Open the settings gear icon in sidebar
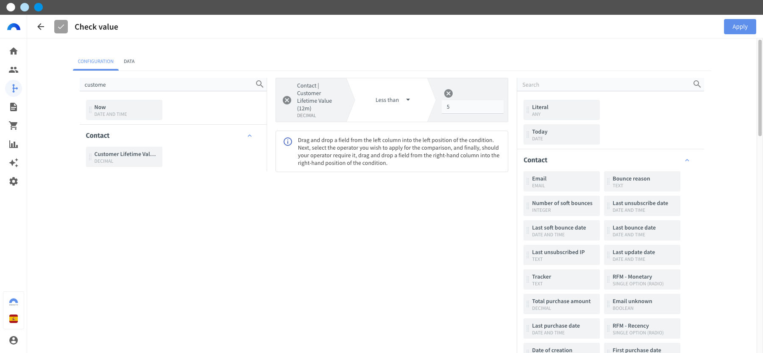Screen dimensions: 763x353 pos(14,181)
